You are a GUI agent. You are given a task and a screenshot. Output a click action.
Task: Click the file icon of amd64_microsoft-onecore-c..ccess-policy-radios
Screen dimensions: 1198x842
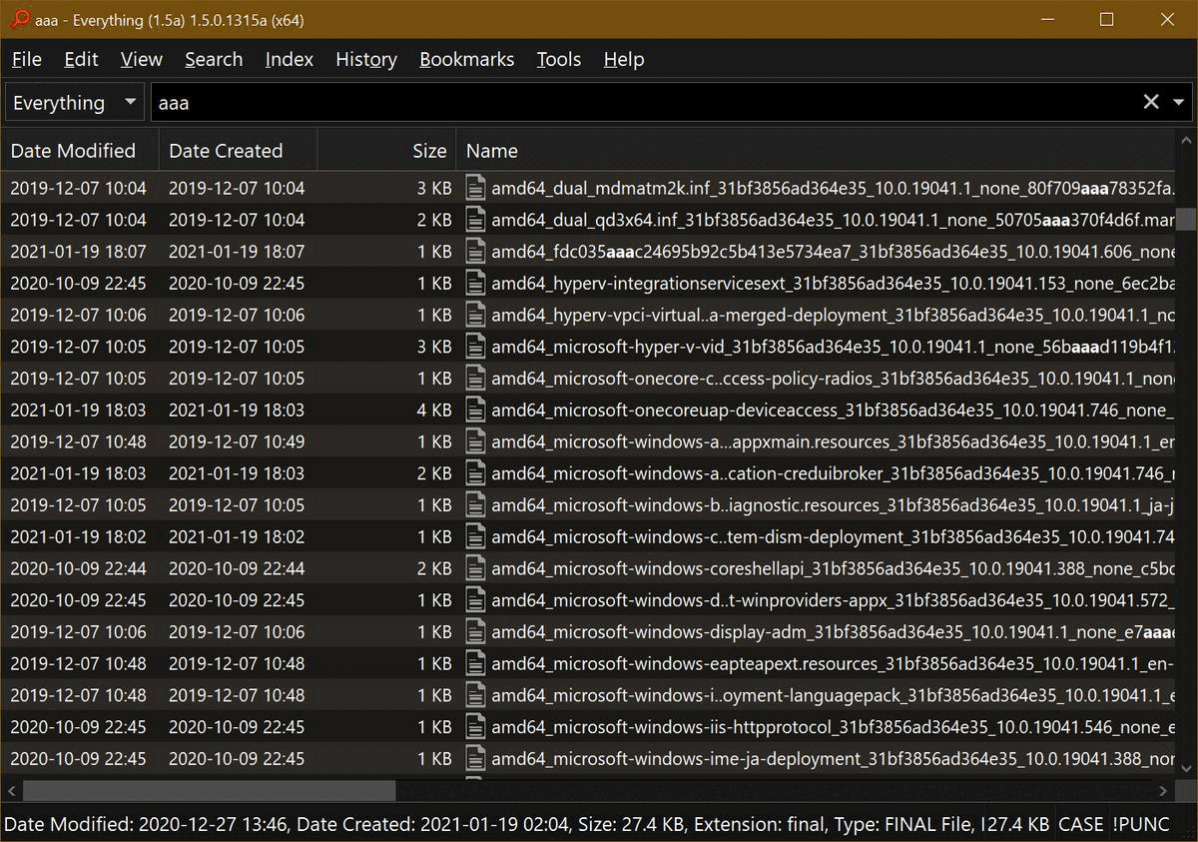(x=476, y=379)
